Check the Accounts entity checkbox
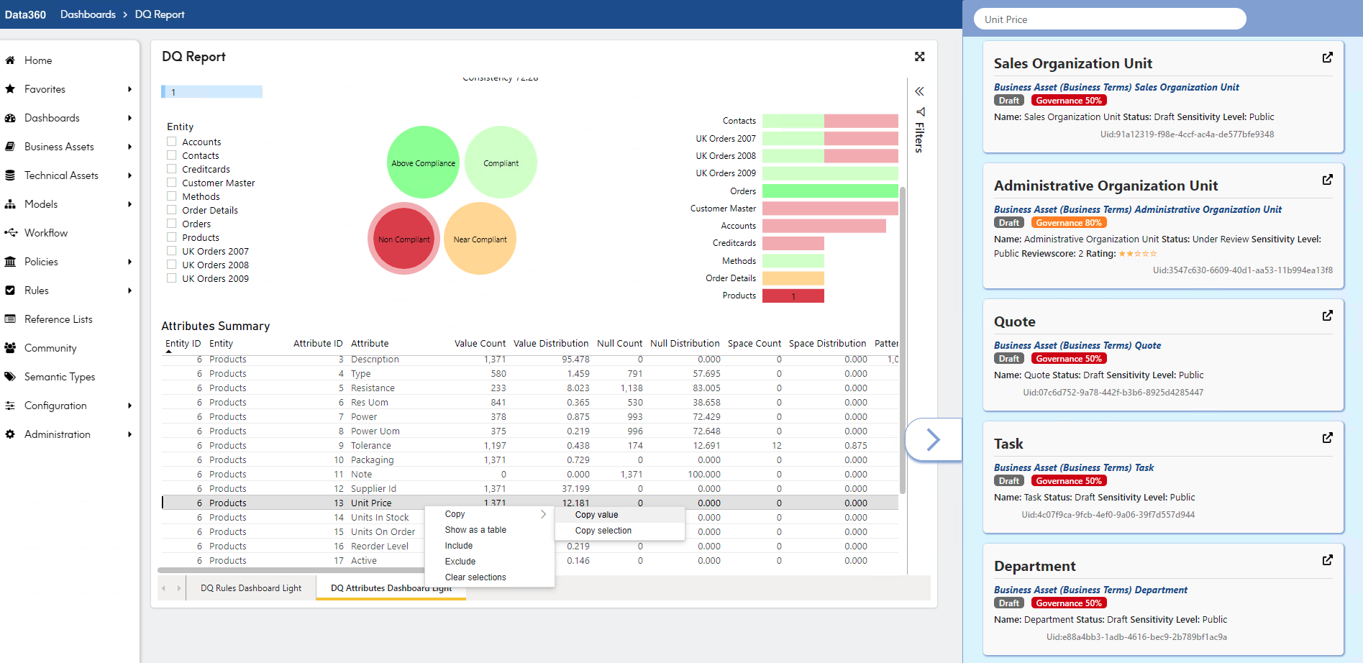This screenshot has height=663, width=1363. [172, 142]
